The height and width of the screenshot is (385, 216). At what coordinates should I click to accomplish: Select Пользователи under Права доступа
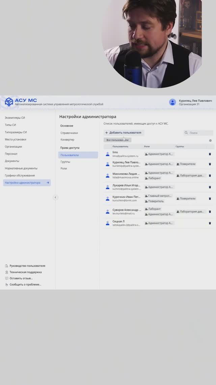[78, 155]
